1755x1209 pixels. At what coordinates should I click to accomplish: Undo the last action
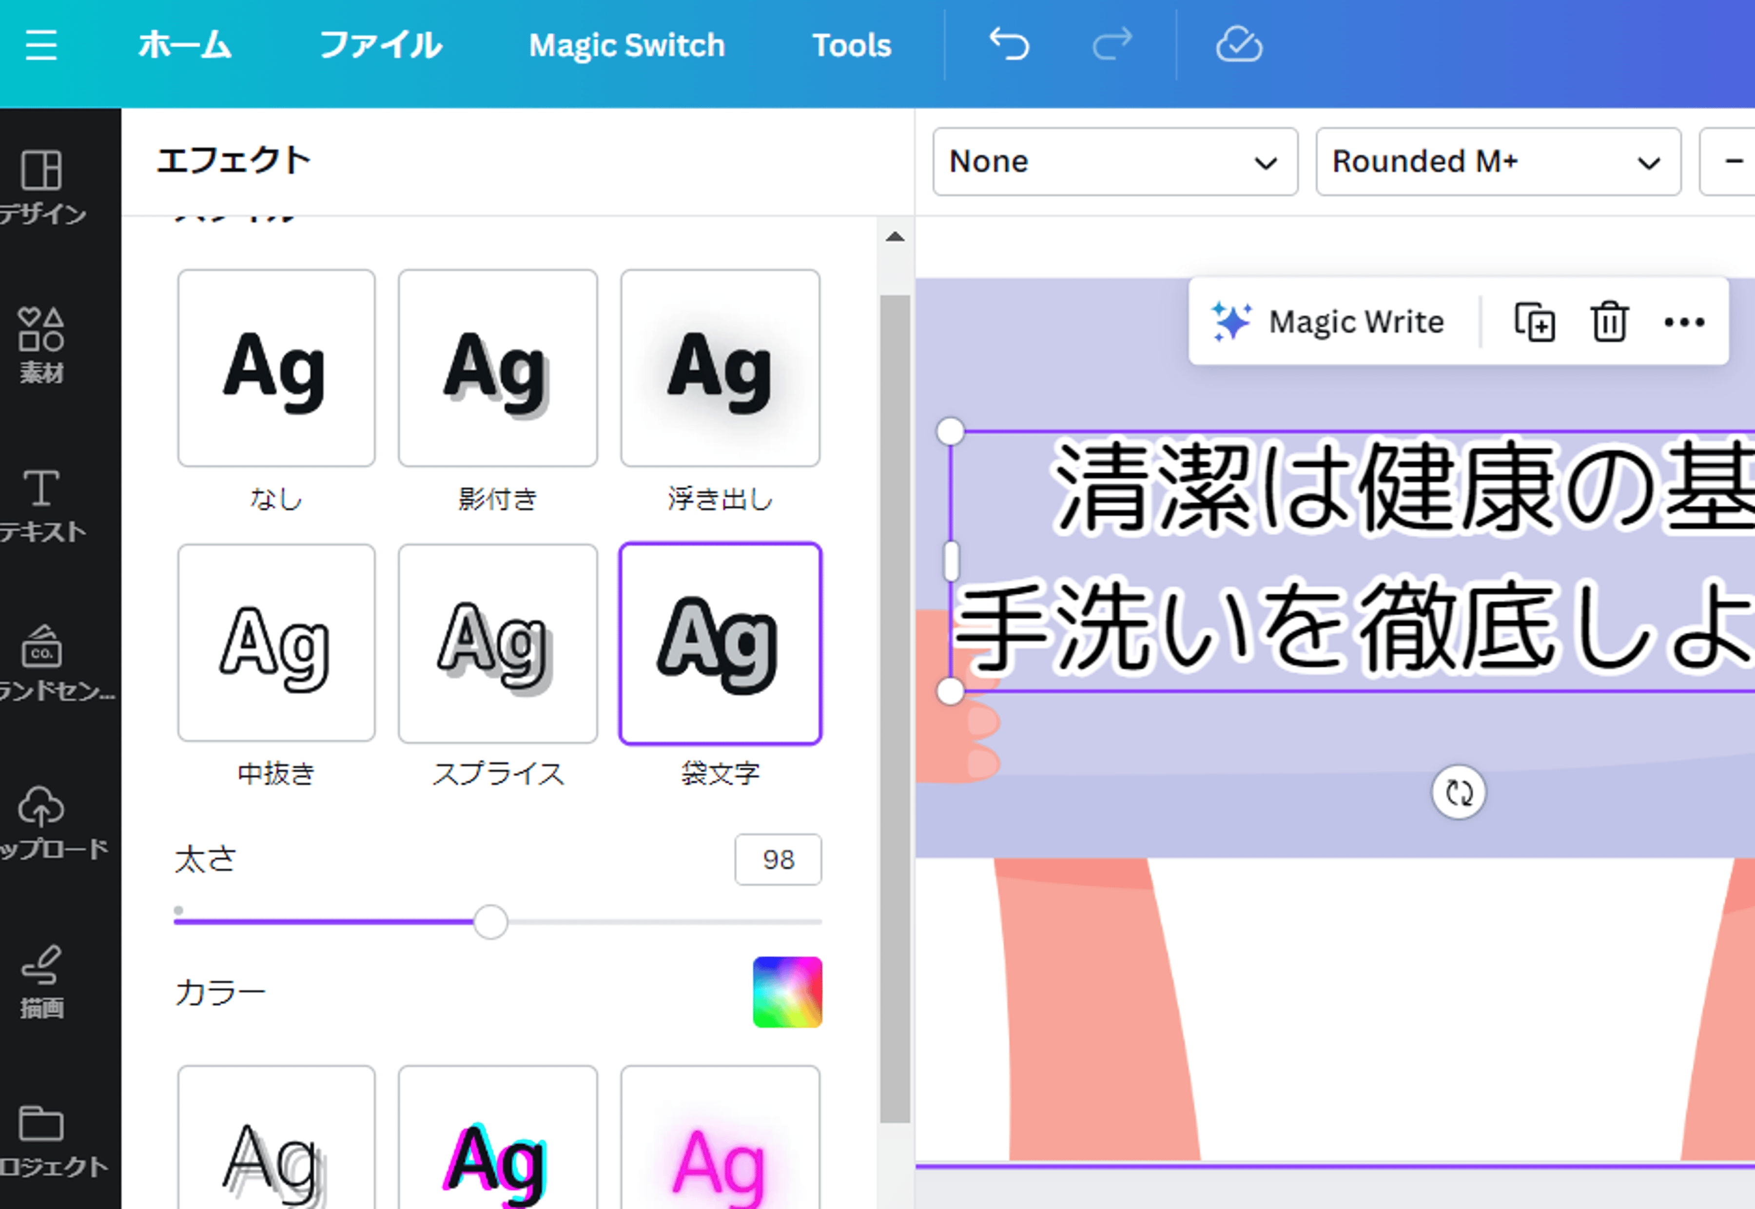pyautogui.click(x=1010, y=44)
